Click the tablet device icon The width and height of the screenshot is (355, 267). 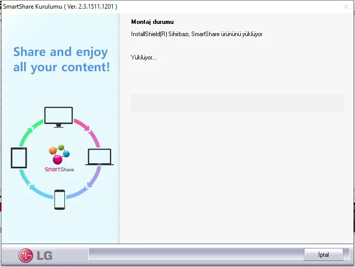pos(19,158)
